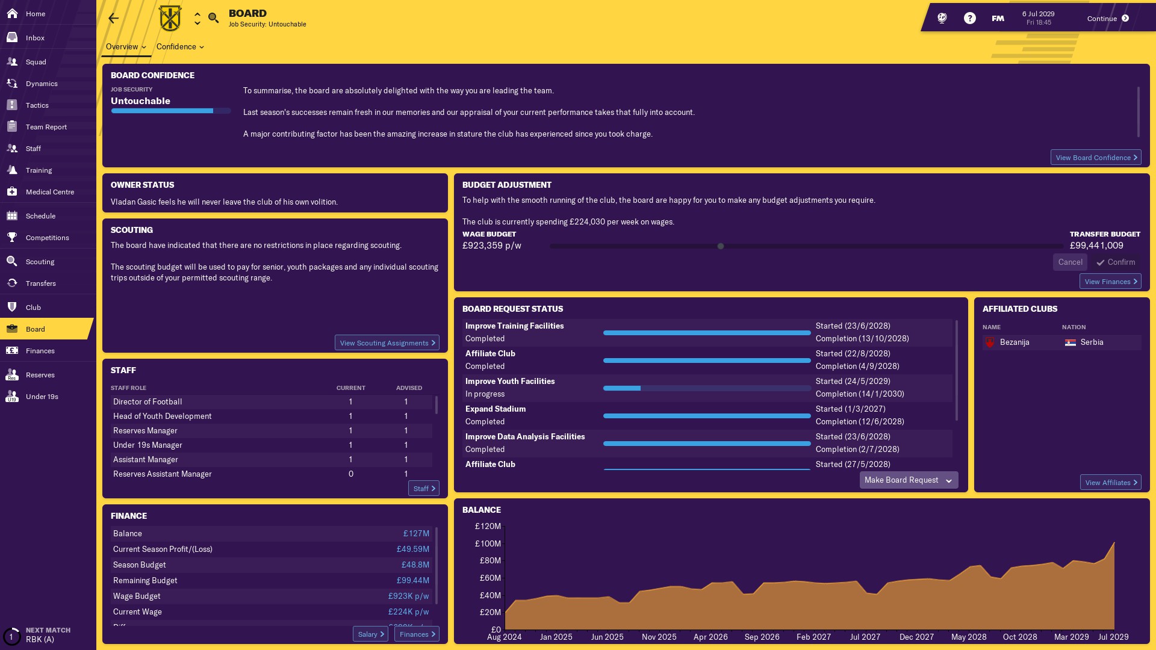The height and width of the screenshot is (650, 1156).
Task: Open Tactics in the sidebar
Action: (36, 105)
